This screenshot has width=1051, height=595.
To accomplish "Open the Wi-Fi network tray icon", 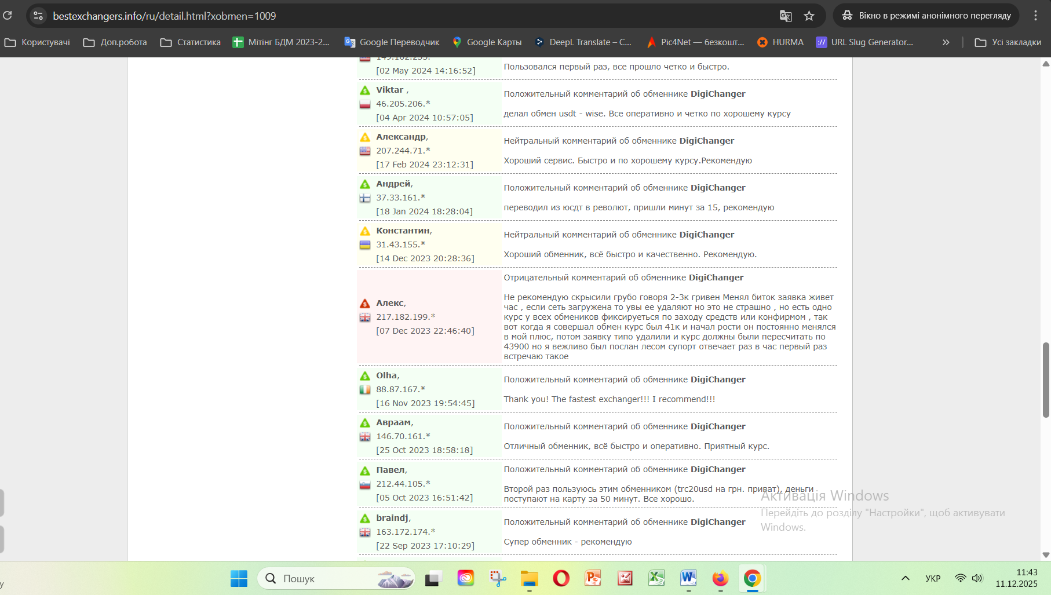I will 960,578.
